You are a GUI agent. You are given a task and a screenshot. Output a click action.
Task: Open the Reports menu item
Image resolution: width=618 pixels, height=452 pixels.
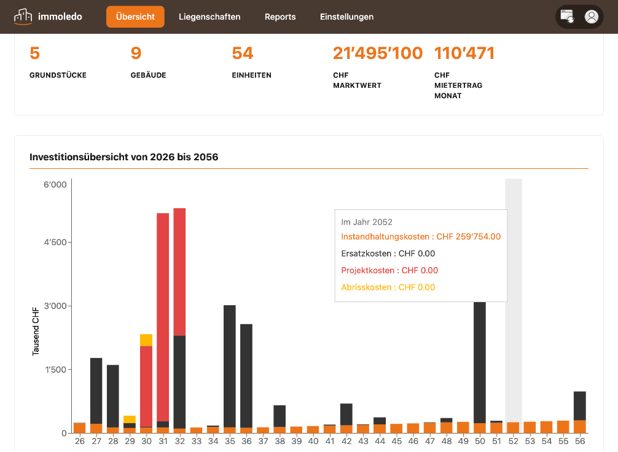click(x=280, y=17)
